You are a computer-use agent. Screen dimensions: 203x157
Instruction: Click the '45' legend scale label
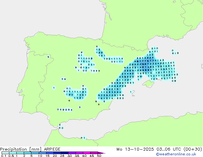coord(92,156)
